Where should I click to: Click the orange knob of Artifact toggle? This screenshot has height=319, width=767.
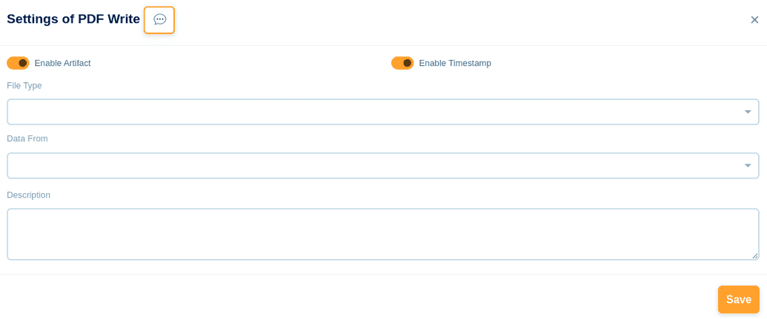point(23,63)
